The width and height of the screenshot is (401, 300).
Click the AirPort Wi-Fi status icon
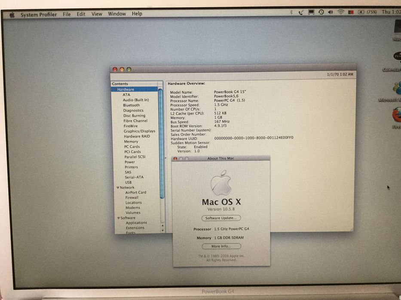(x=341, y=12)
